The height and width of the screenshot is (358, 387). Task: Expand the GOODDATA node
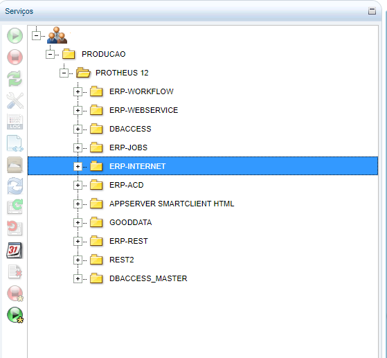coord(78,223)
